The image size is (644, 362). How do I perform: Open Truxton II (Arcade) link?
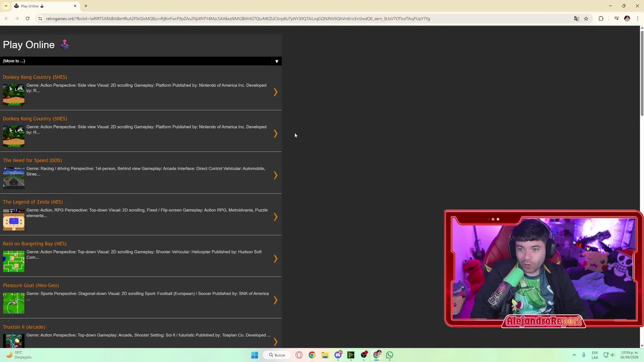pyautogui.click(x=24, y=327)
